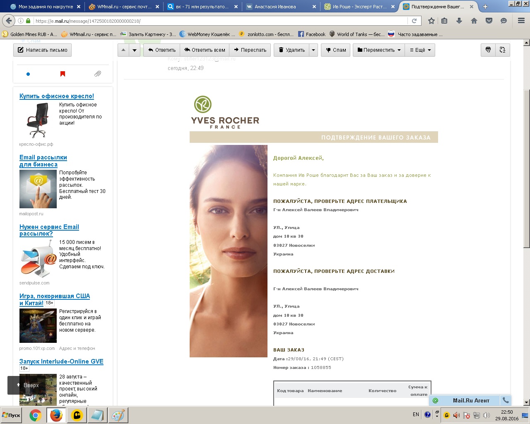Switch the EN keyboard language indicator

[x=416, y=414]
